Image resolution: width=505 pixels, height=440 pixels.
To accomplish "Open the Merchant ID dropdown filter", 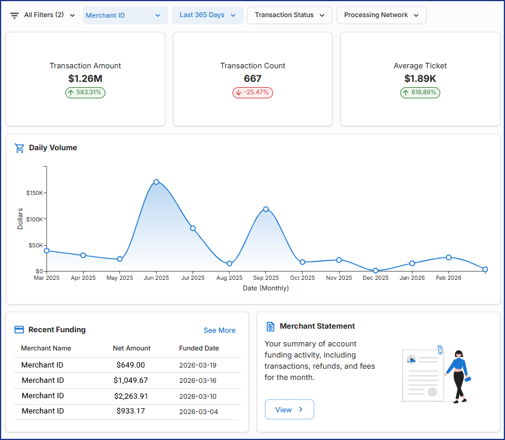I will [x=125, y=15].
